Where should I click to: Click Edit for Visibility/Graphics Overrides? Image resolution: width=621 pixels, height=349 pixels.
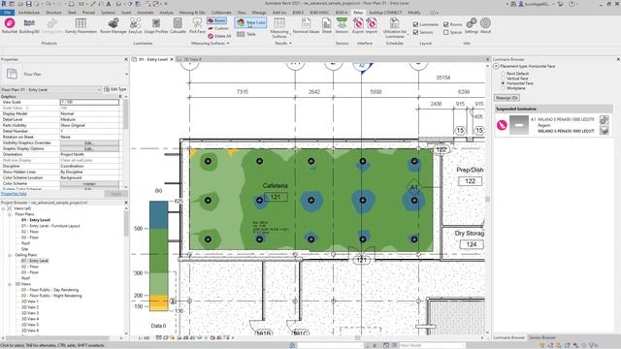(89, 143)
